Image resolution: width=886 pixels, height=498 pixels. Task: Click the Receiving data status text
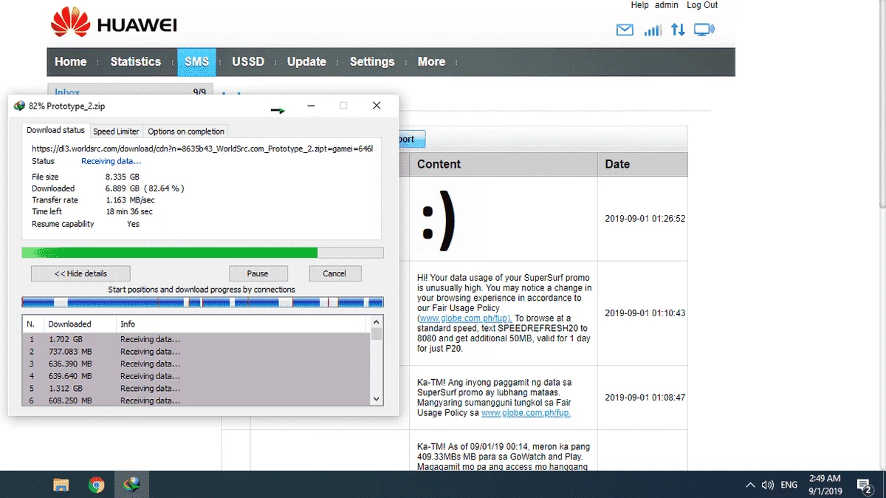click(111, 161)
